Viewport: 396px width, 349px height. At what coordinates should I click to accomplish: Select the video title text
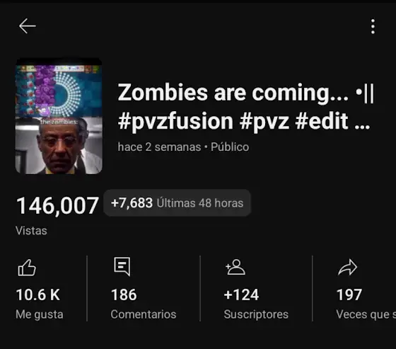coord(245,107)
